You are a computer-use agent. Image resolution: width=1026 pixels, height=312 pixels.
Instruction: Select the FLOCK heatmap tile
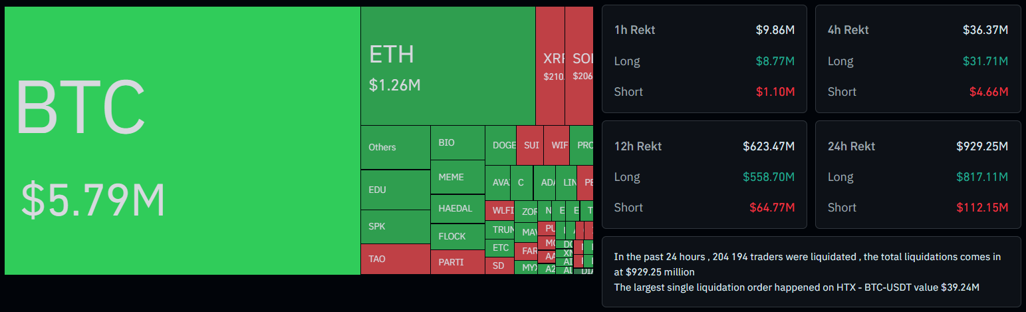coord(457,236)
